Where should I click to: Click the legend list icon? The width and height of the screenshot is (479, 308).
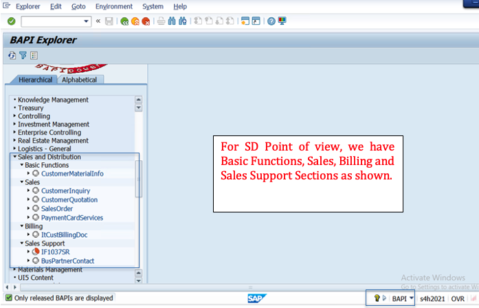(34, 55)
